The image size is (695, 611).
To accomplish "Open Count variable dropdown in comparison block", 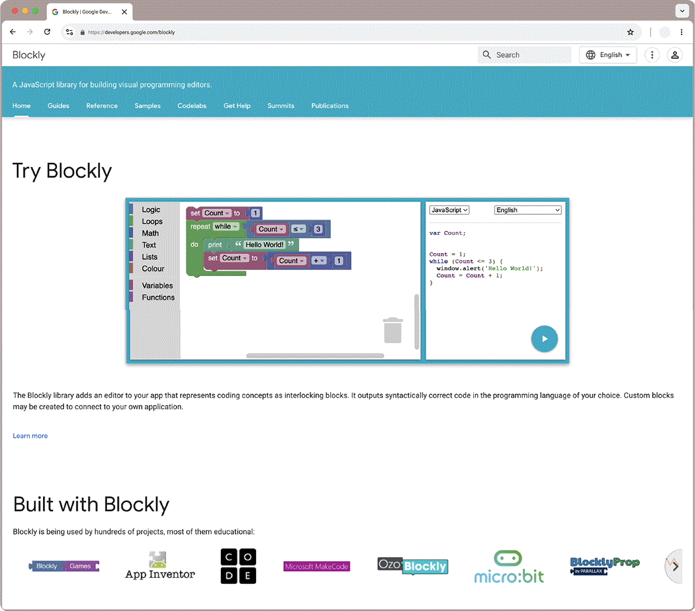I will coord(271,229).
